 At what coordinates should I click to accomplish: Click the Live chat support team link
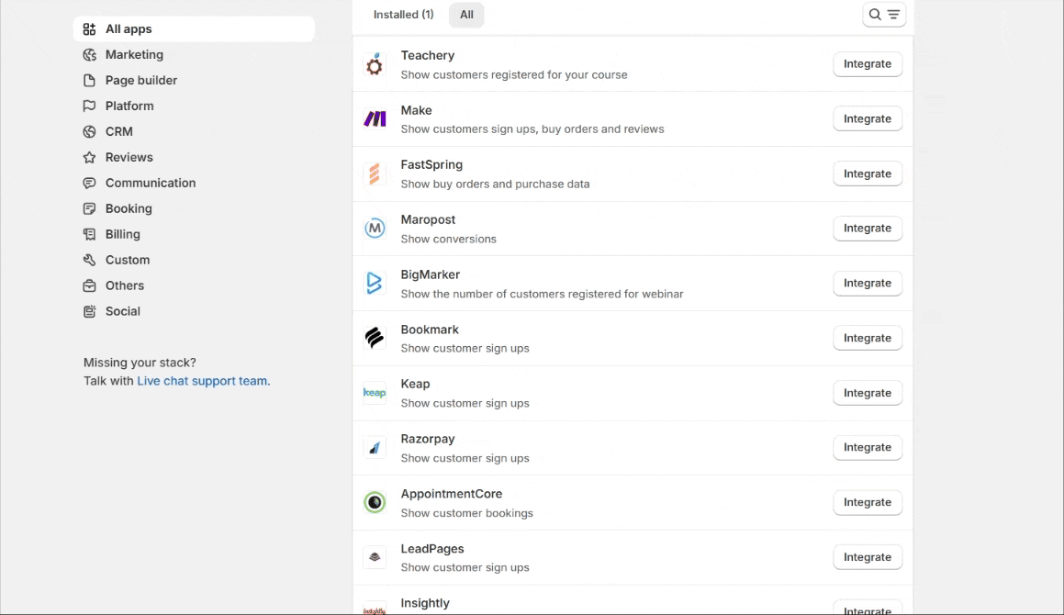click(202, 381)
